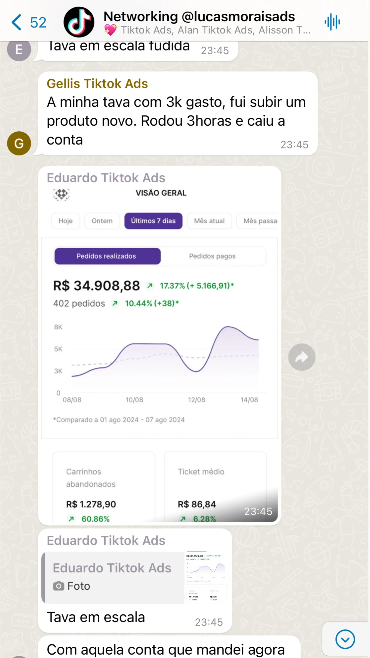
Task: Switch to Mês atual period
Action: [209, 221]
